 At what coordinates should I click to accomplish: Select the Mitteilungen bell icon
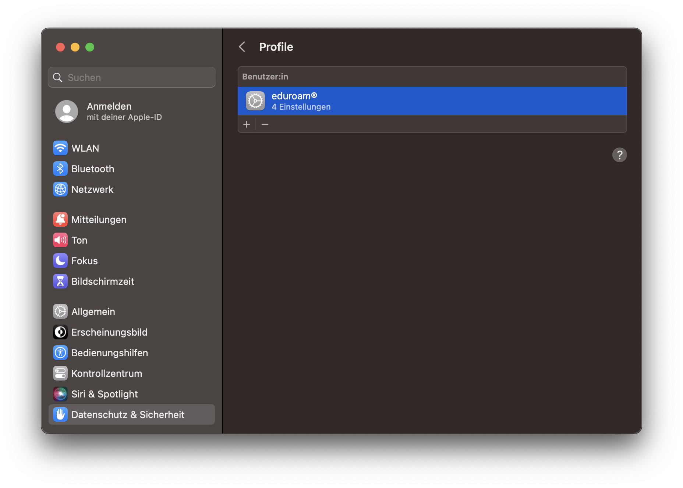(60, 220)
